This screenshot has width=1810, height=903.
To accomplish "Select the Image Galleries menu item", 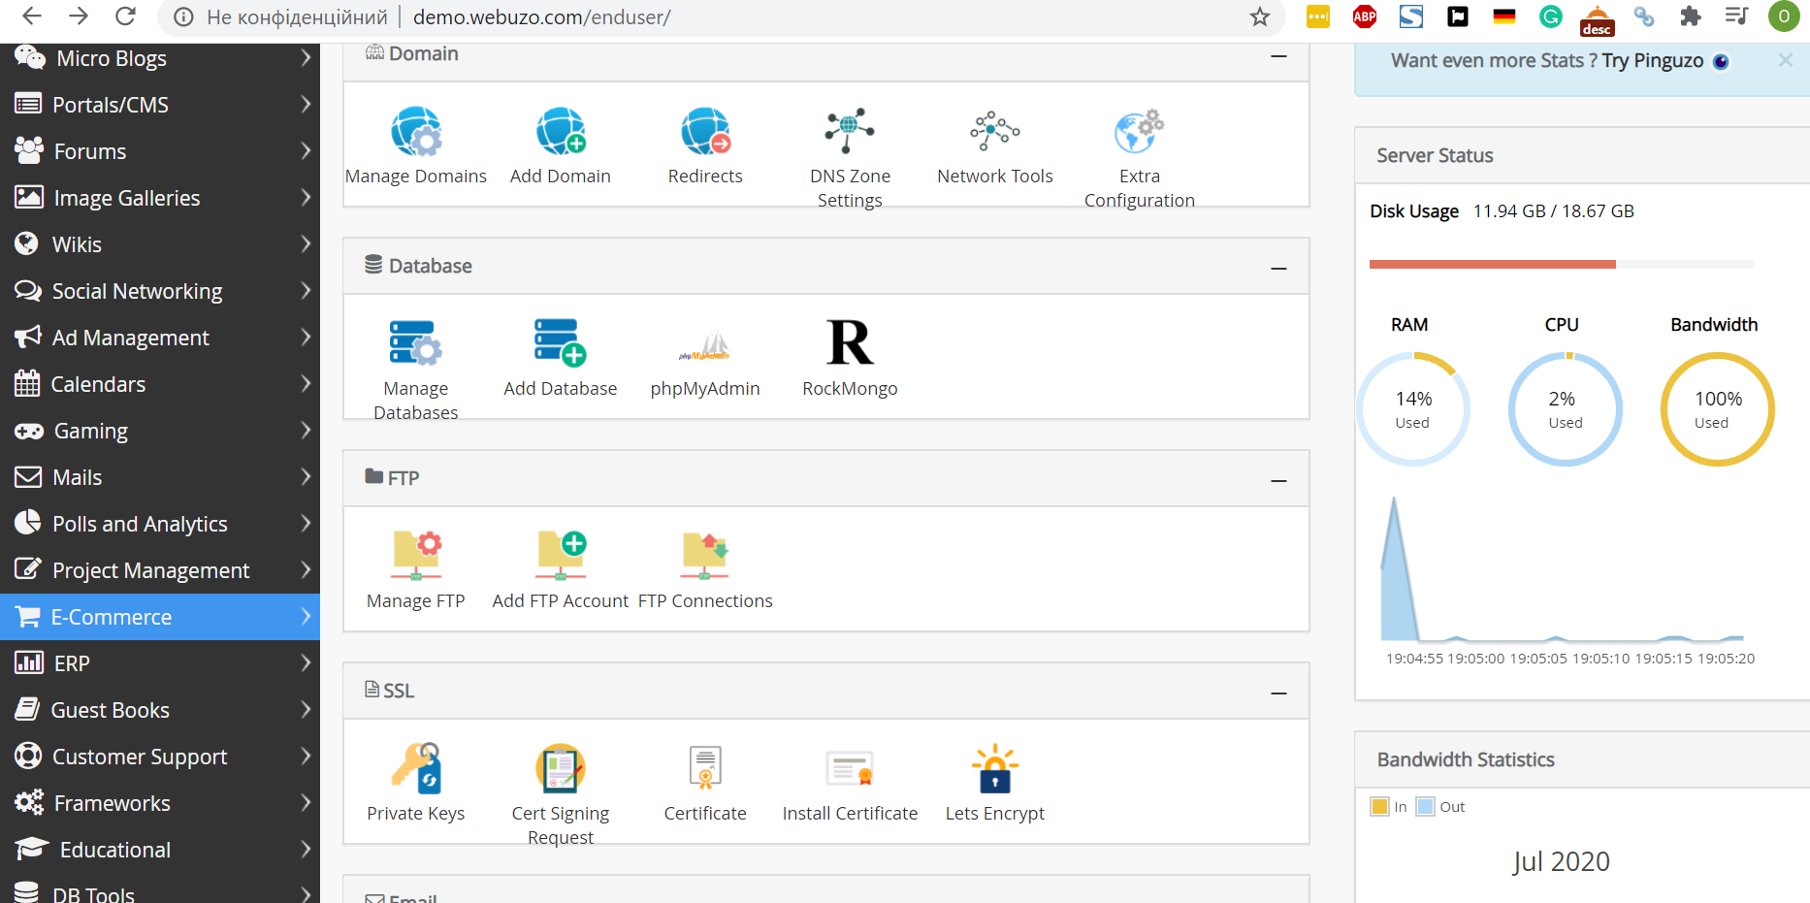I will pos(160,198).
